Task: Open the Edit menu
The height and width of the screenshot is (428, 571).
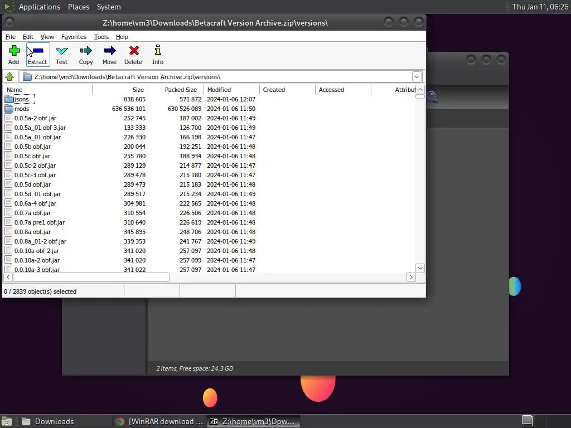Action: 28,37
